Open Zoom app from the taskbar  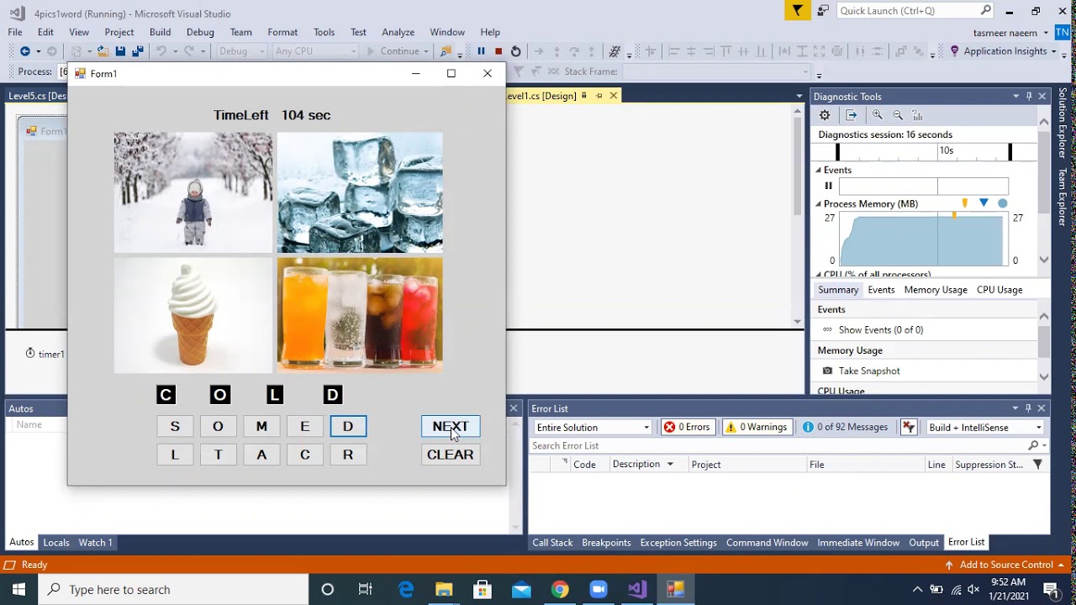pyautogui.click(x=599, y=589)
